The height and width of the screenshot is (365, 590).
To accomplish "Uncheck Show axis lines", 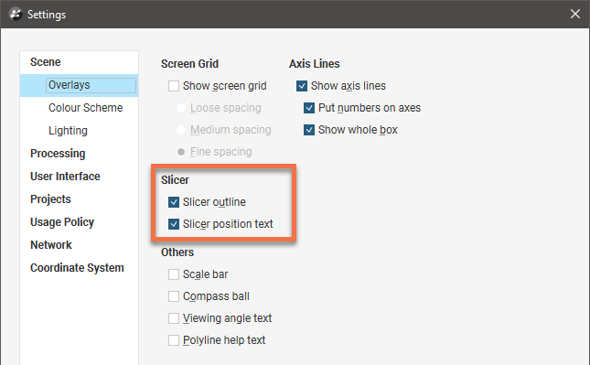I will tap(302, 86).
